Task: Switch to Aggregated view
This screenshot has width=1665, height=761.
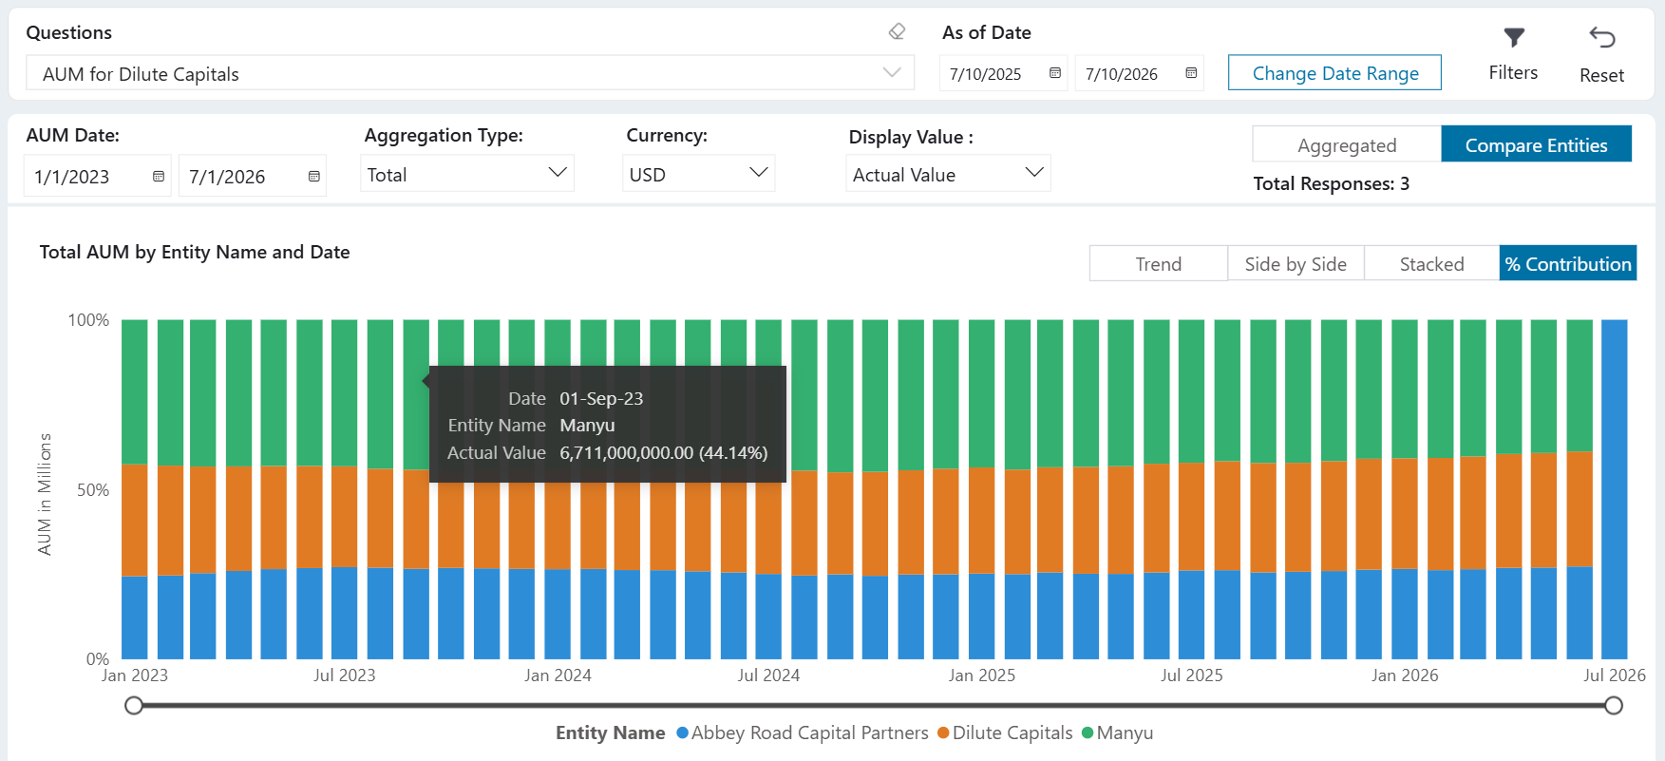Action: pos(1347,144)
